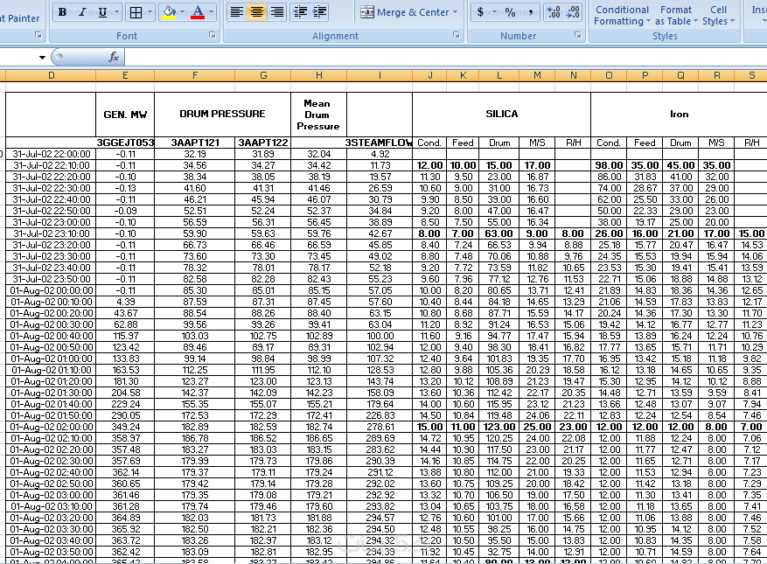Select column H header
Screen dimensions: 767x564
319,75
